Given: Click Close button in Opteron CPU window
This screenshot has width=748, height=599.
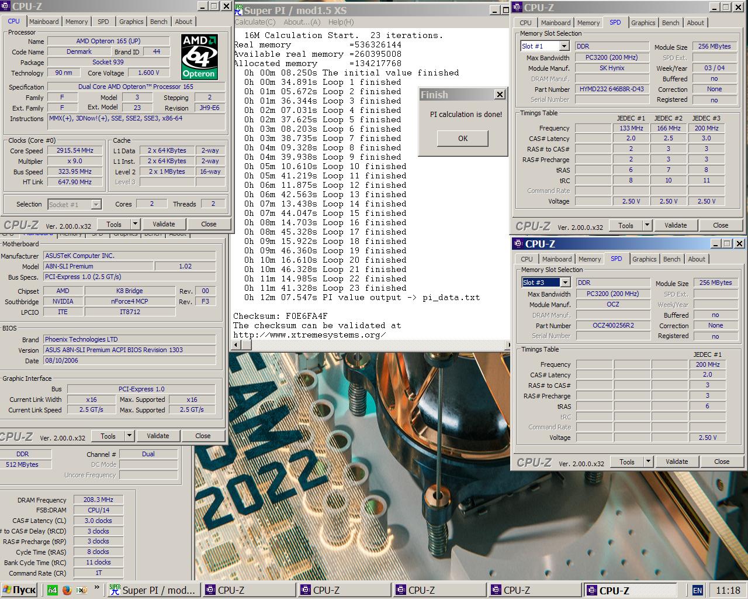Looking at the screenshot, I should coord(209,224).
